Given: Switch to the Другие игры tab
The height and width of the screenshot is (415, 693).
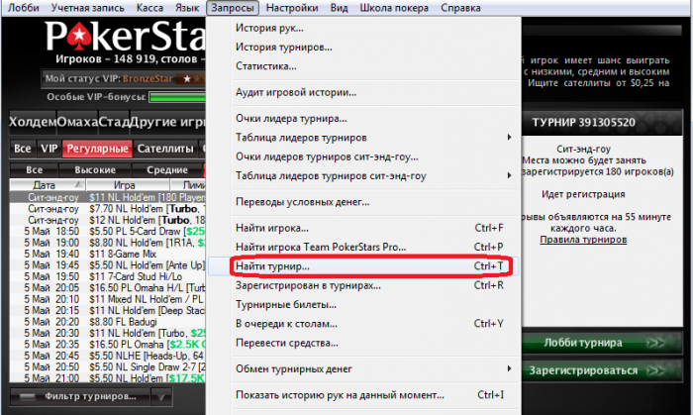Looking at the screenshot, I should pos(167,122).
